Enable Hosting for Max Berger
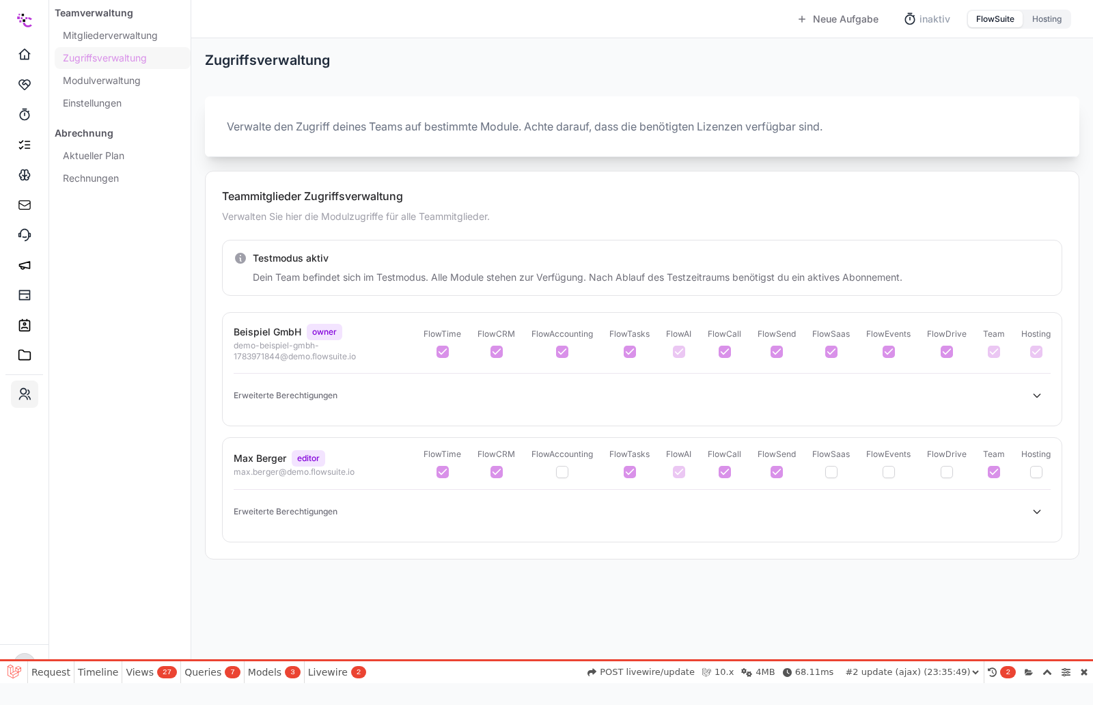This screenshot has height=705, width=1093. pyautogui.click(x=1036, y=472)
